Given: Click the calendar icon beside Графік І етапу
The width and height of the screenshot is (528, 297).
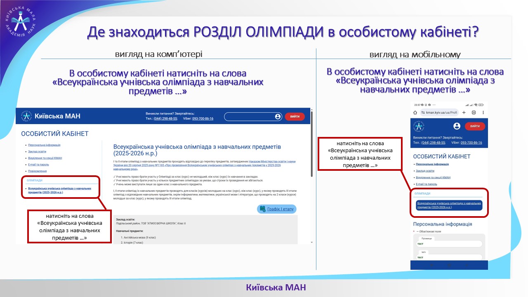Looking at the screenshot, I should 262,209.
